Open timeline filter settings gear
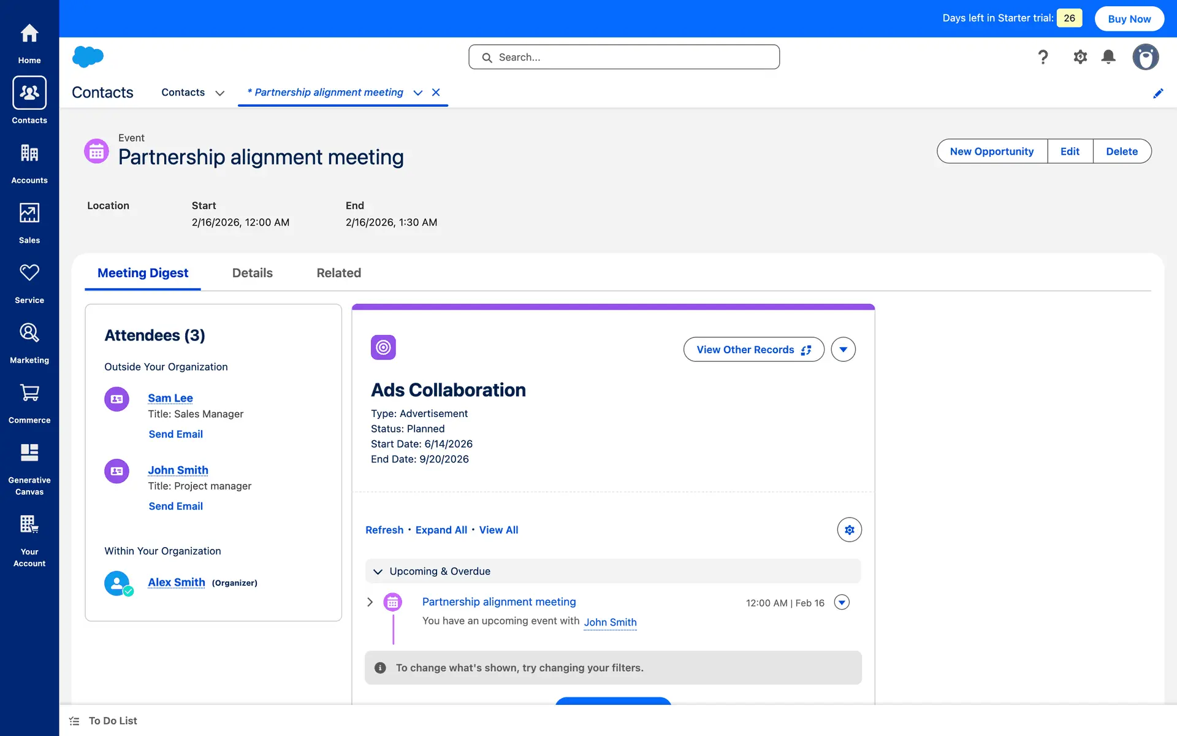 849,530
